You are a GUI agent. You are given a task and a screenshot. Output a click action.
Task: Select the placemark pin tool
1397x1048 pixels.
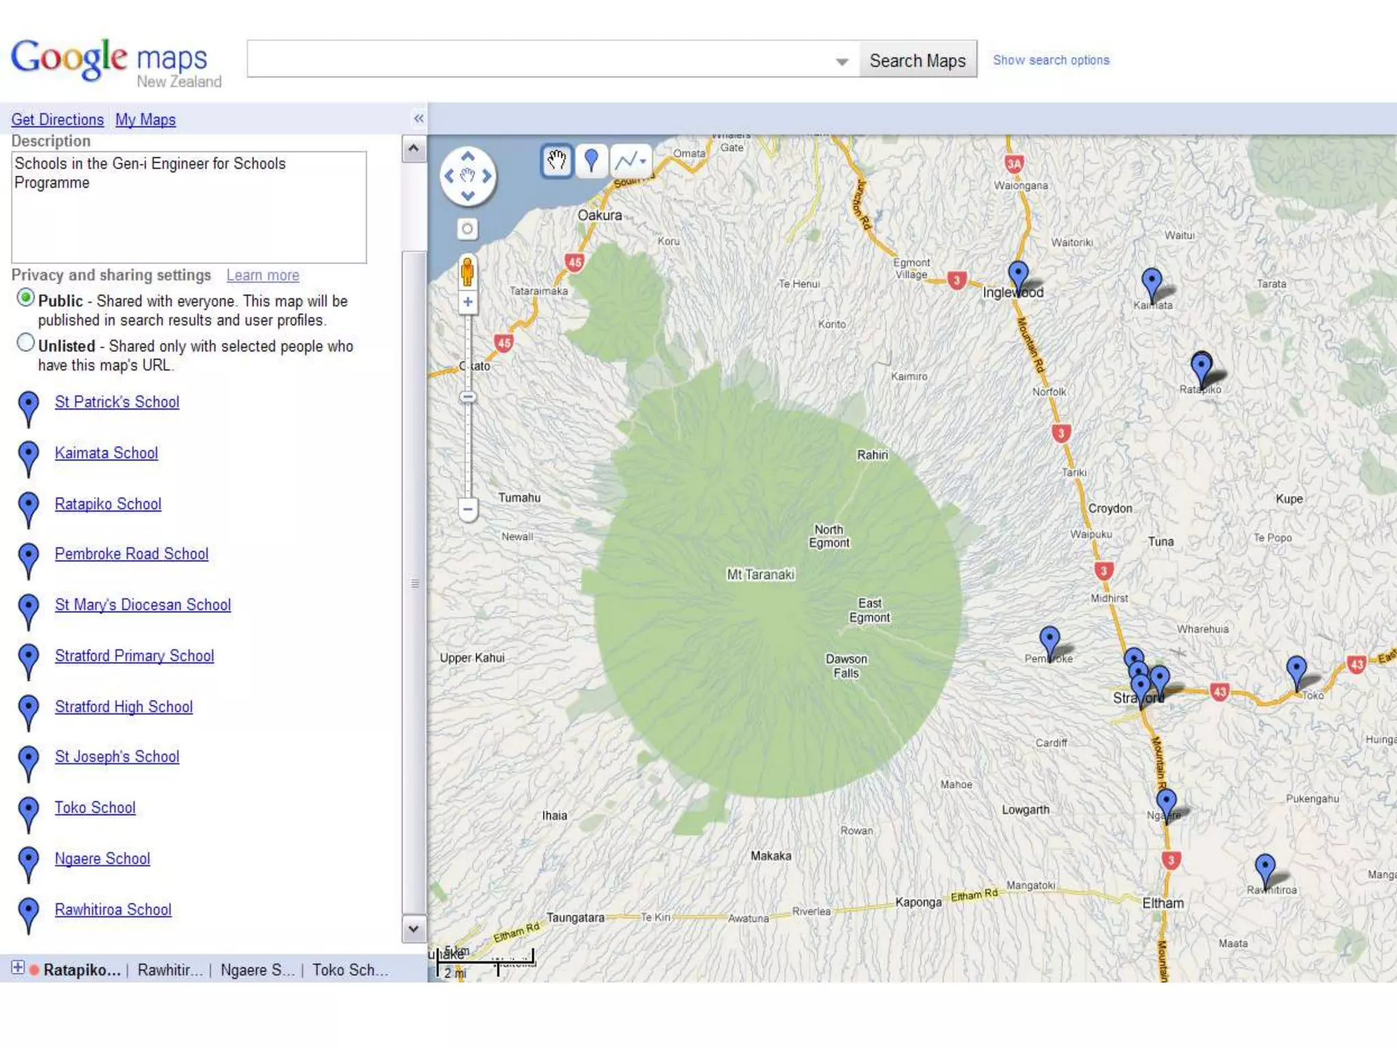(x=591, y=161)
